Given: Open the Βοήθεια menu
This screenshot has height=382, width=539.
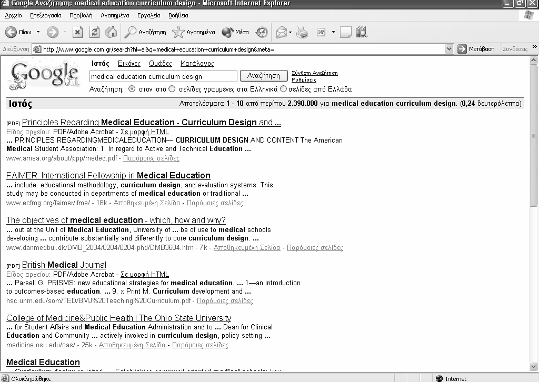Looking at the screenshot, I should point(178,15).
